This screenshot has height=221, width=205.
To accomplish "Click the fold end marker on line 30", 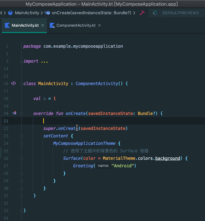I will (22, 188).
